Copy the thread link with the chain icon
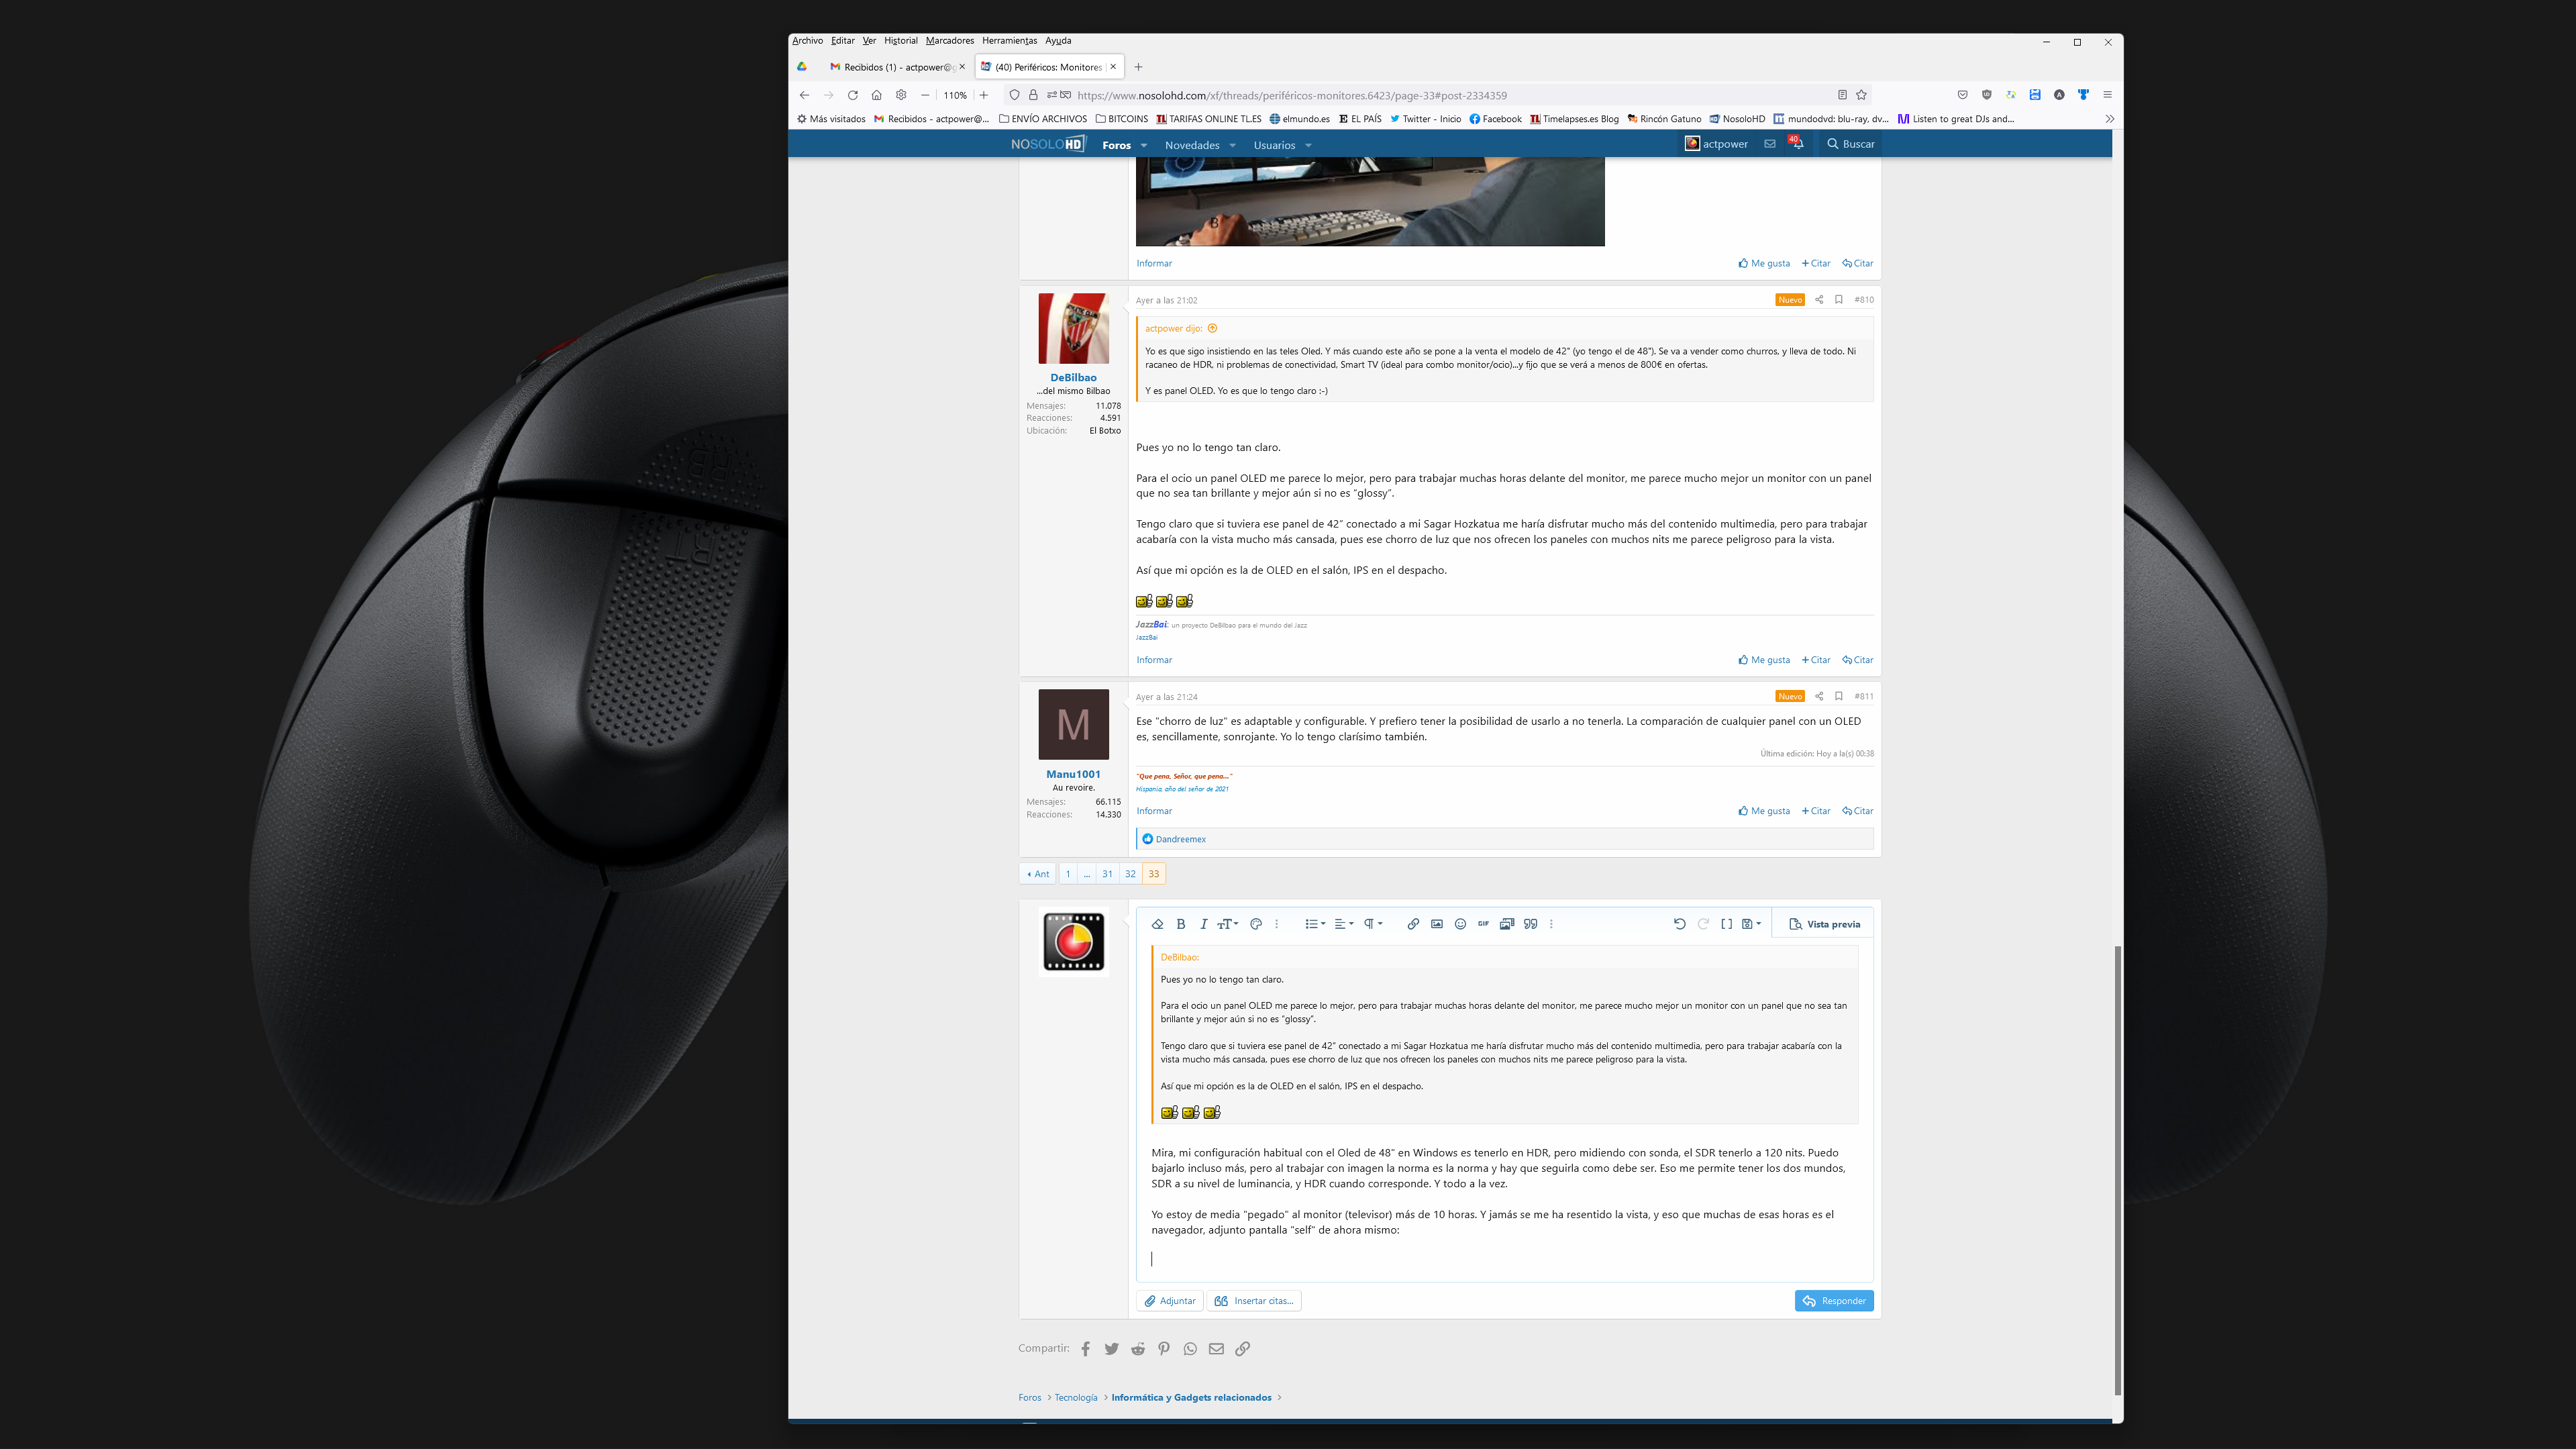The width and height of the screenshot is (2576, 1449). click(1243, 1349)
